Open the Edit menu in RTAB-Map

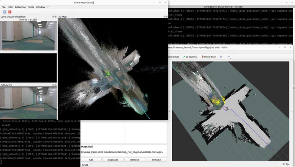coord(10,7)
